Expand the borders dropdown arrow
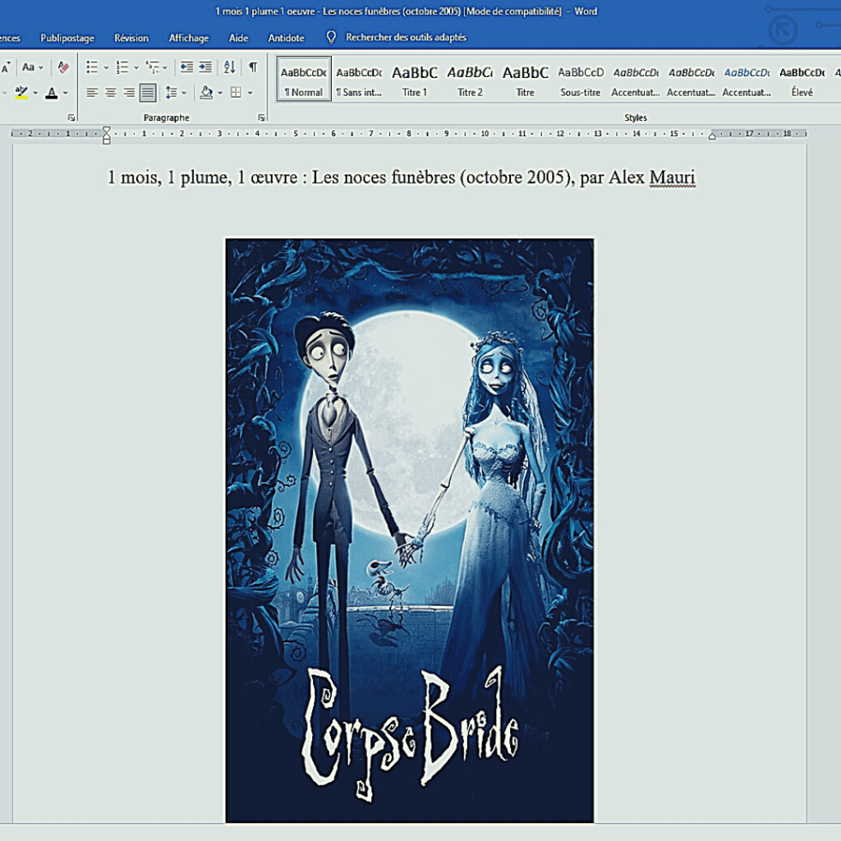 (x=250, y=93)
